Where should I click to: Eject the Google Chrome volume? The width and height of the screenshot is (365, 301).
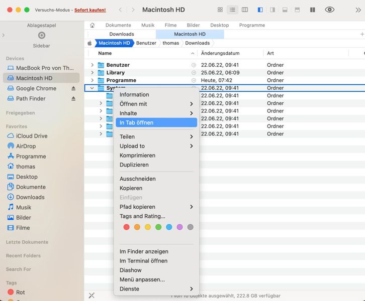click(73, 88)
